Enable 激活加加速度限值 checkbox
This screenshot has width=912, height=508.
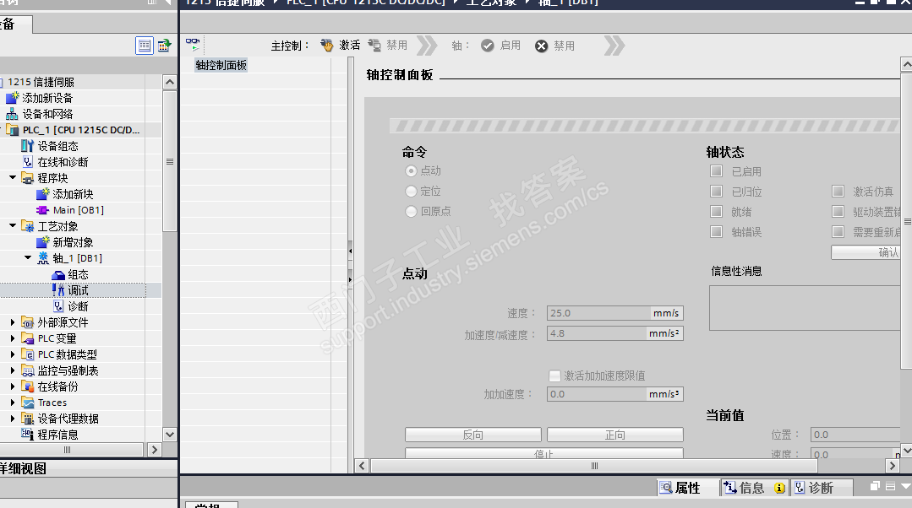pyautogui.click(x=554, y=376)
